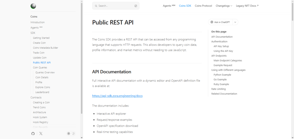Open Create Coin sidebar page
This screenshot has width=294, height=139.
pyautogui.click(x=39, y=43)
